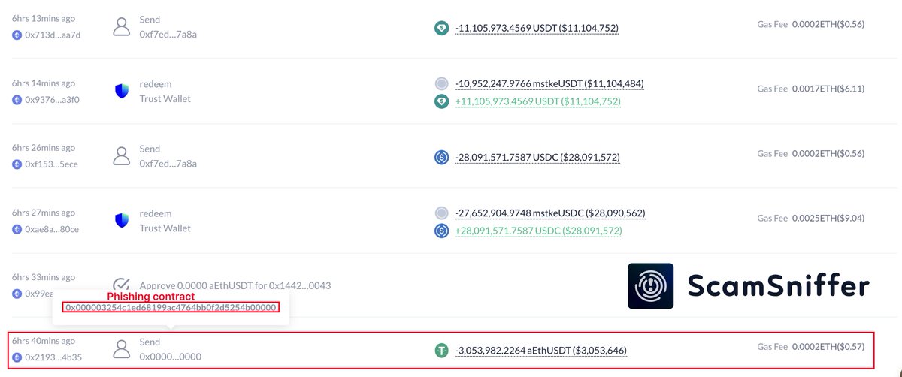902x377 pixels.
Task: Click the -27,652,904.9748 mstkeUSDC amount
Action: tap(549, 213)
